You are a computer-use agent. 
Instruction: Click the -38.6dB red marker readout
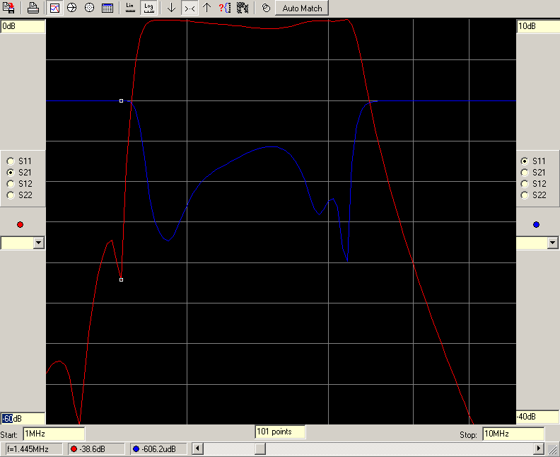click(96, 449)
